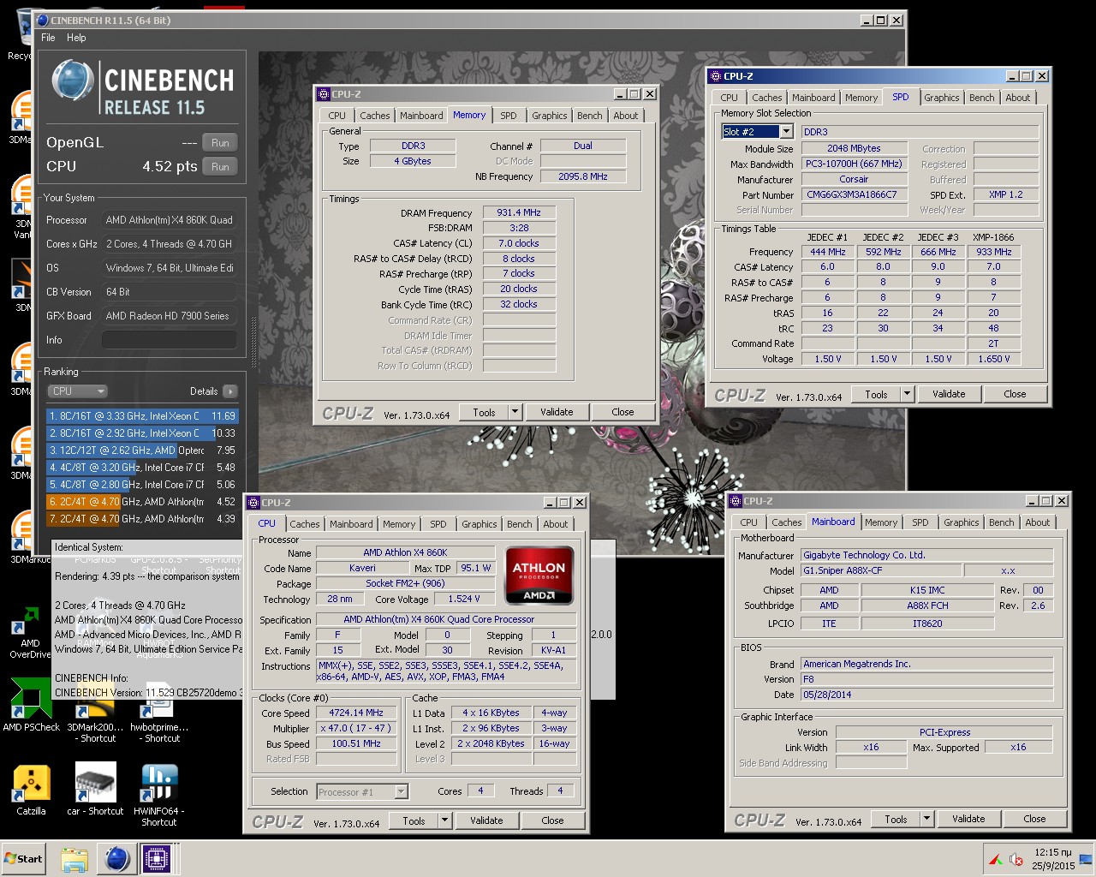Switch to Cinebench taskbar icon

point(117,859)
